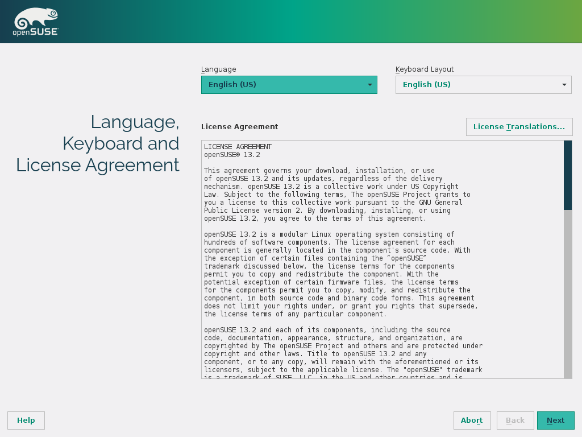This screenshot has width=582, height=437.
Task: Click paragraph starting 'openSUSE 13.2 is a modular'
Action: pos(338,274)
